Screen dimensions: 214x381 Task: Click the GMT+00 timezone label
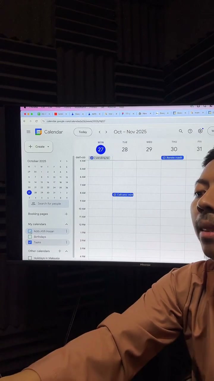click(81, 157)
